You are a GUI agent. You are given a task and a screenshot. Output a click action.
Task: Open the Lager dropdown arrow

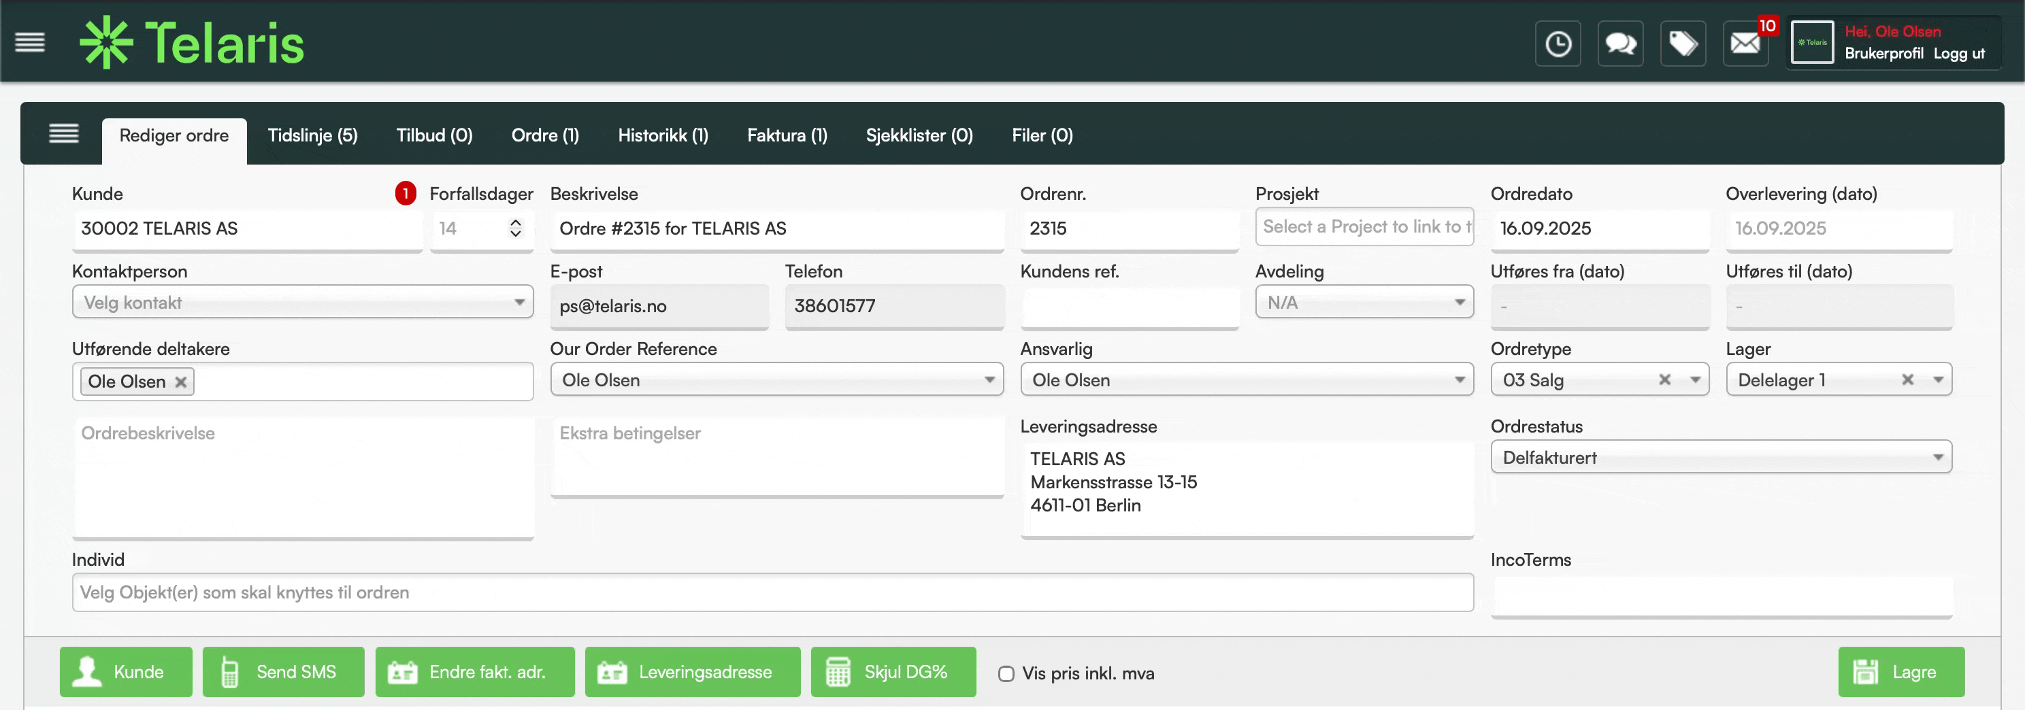[x=1939, y=379]
